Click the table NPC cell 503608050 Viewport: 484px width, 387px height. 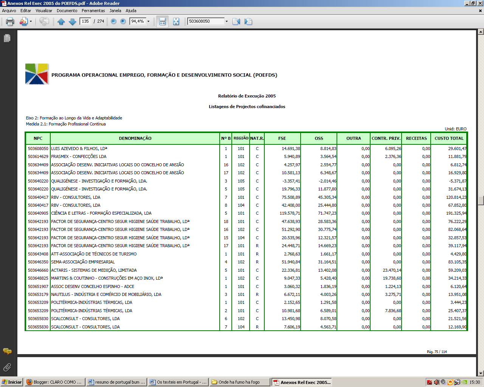(38, 149)
